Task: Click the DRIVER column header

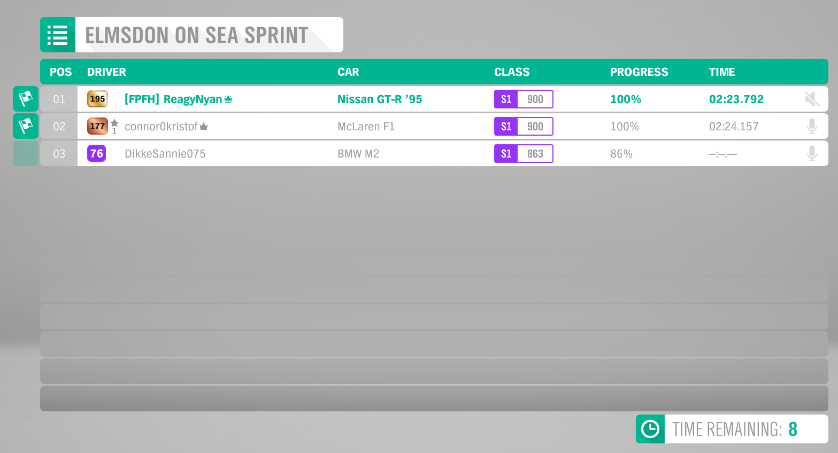Action: 106,72
